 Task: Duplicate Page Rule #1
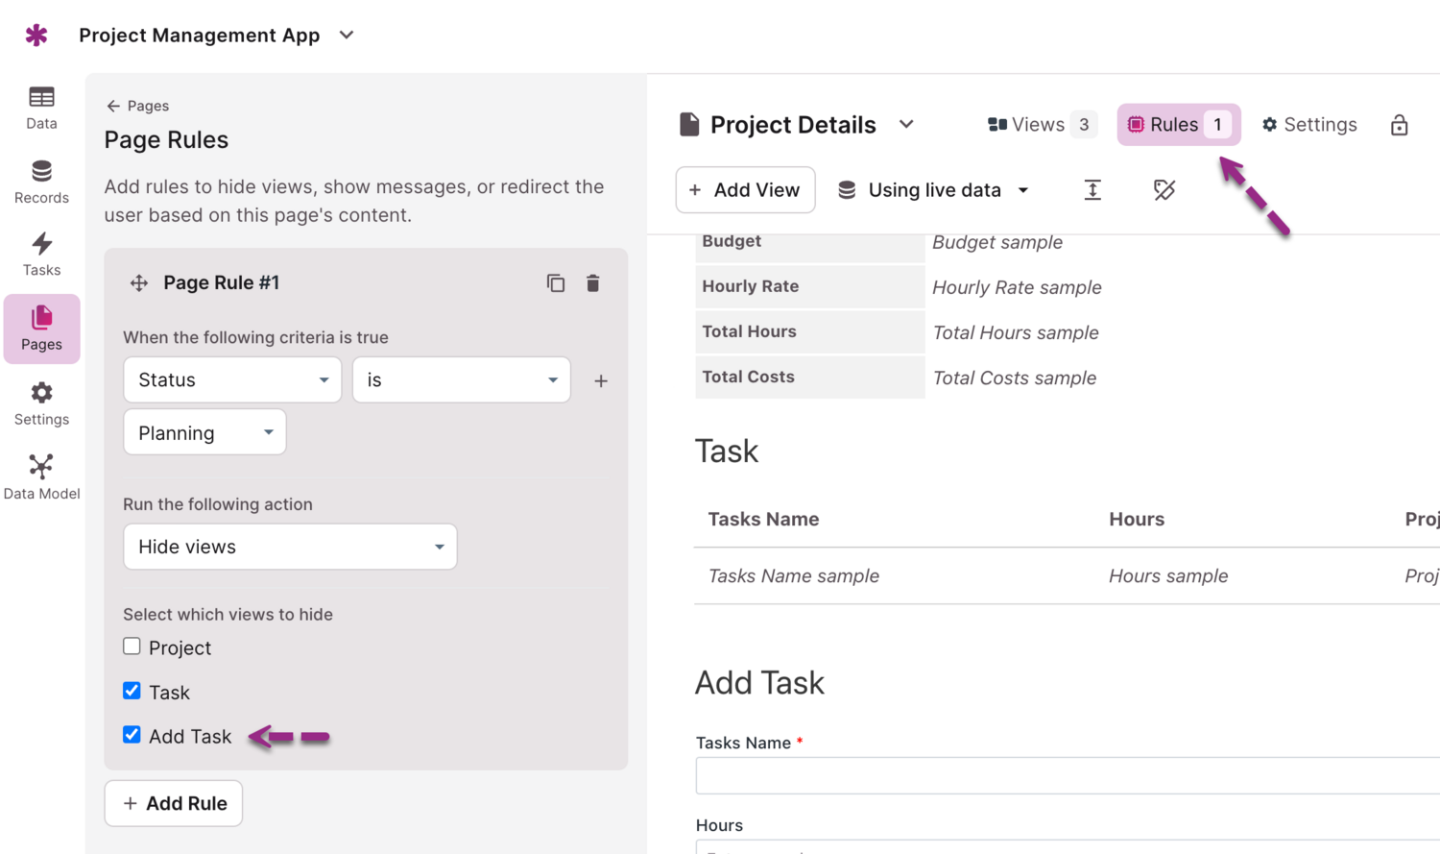pos(556,283)
